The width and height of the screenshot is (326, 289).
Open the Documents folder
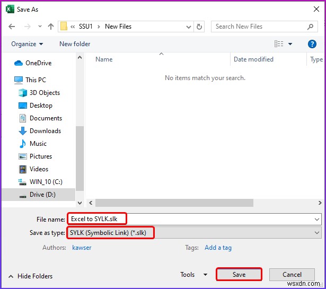point(46,118)
